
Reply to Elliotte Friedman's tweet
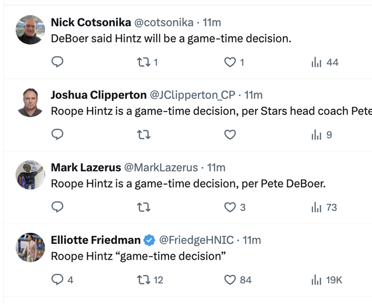click(57, 280)
